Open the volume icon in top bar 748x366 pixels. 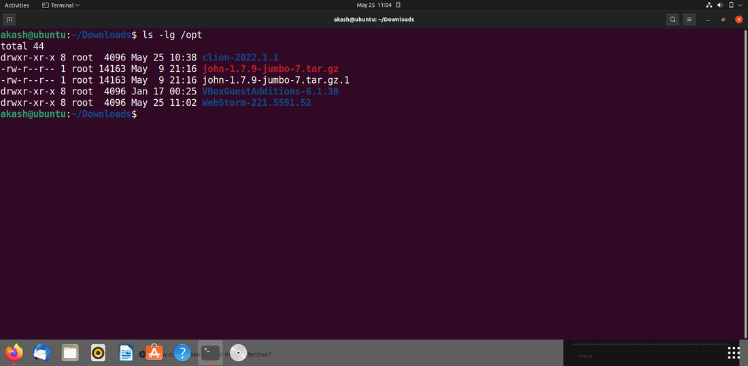click(x=720, y=5)
